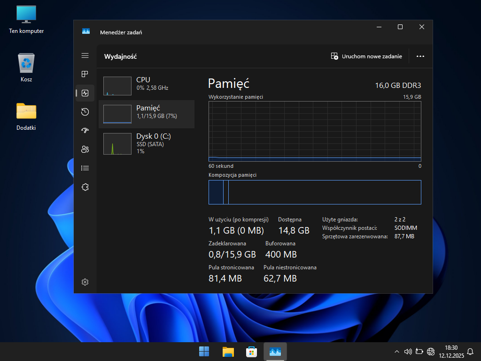Open the three-dot more options menu

pos(420,56)
